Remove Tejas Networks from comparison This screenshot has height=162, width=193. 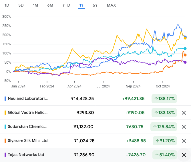184,155
